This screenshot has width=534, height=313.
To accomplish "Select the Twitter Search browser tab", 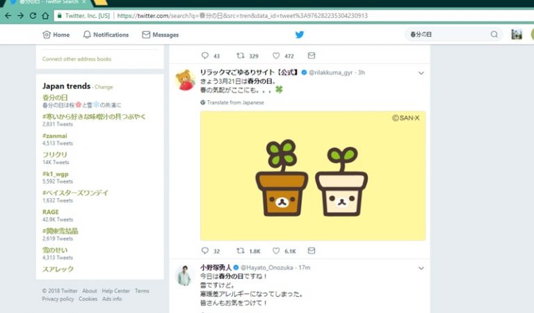I will tap(48, 2).
